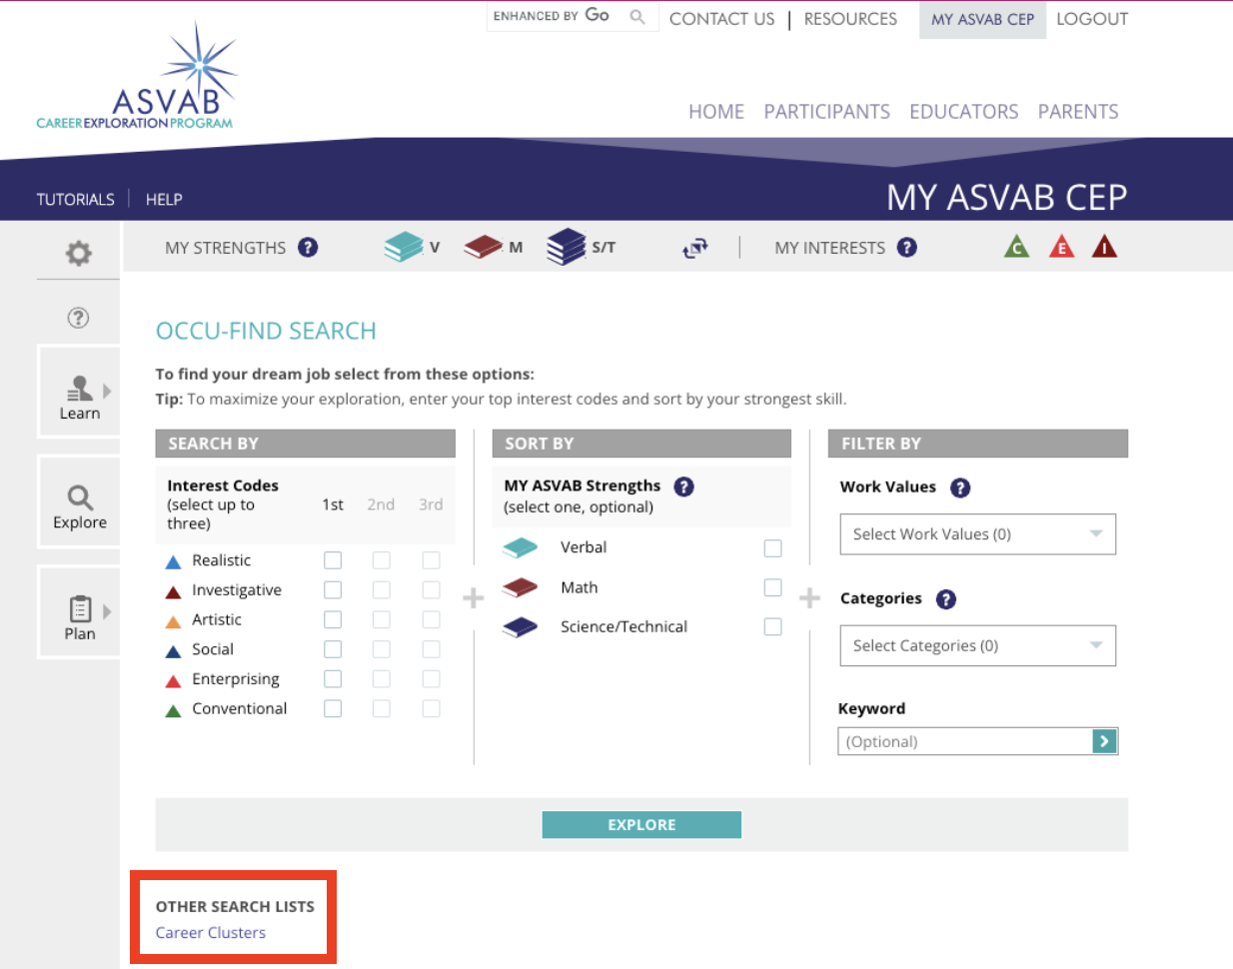Click the settings gear icon in sidebar
Viewport: 1233px width, 969px height.
tap(78, 254)
